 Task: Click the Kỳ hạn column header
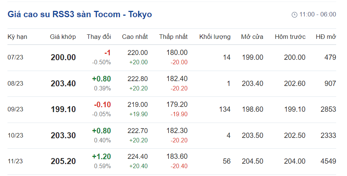[17, 37]
